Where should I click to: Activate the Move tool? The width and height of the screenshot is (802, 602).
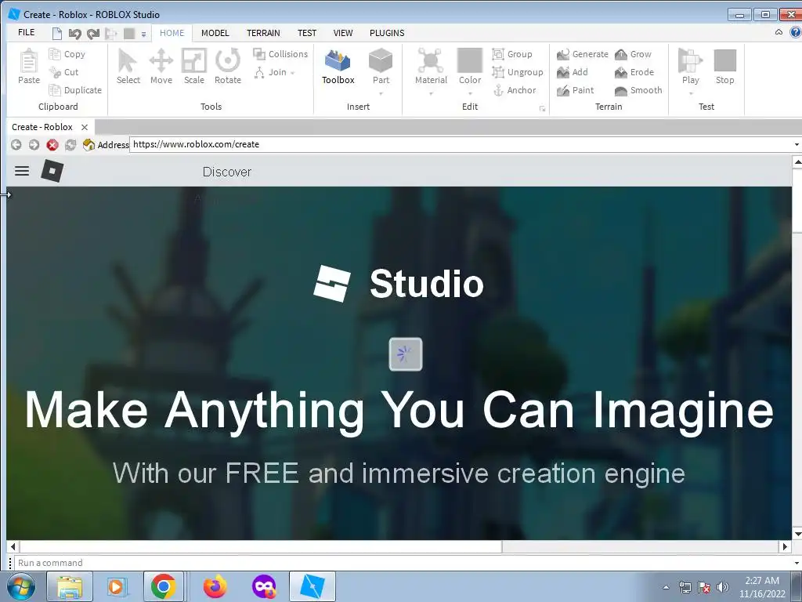[x=161, y=67]
